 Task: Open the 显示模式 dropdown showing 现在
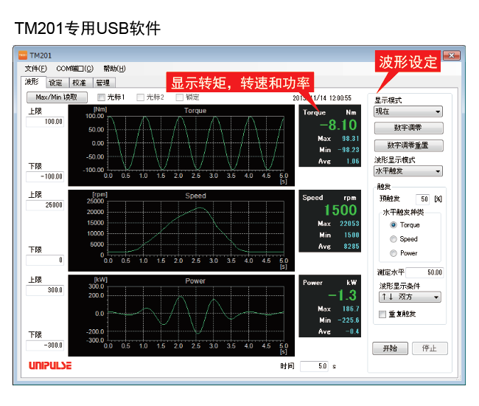pos(408,111)
